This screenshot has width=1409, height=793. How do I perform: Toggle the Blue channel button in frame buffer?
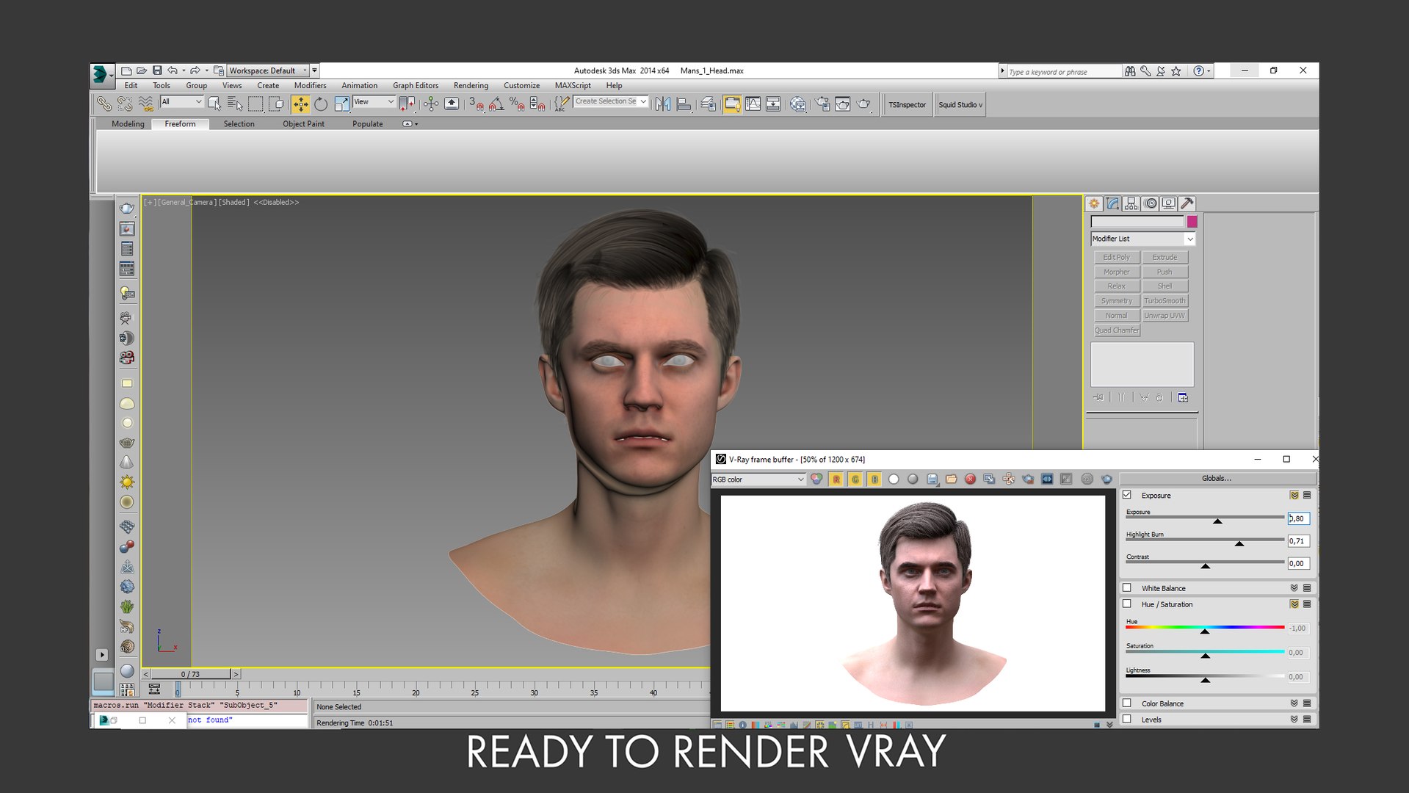point(874,479)
